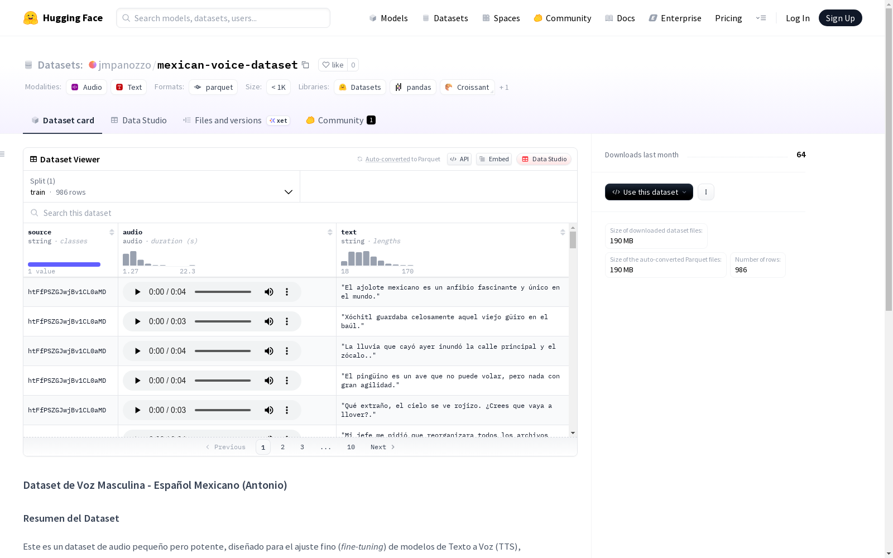Mute the Xóchitl row audio

point(269,321)
